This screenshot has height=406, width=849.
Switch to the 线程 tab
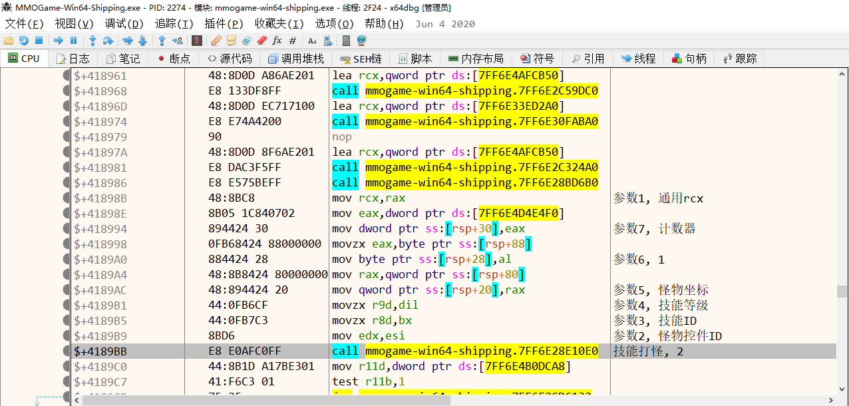point(638,59)
